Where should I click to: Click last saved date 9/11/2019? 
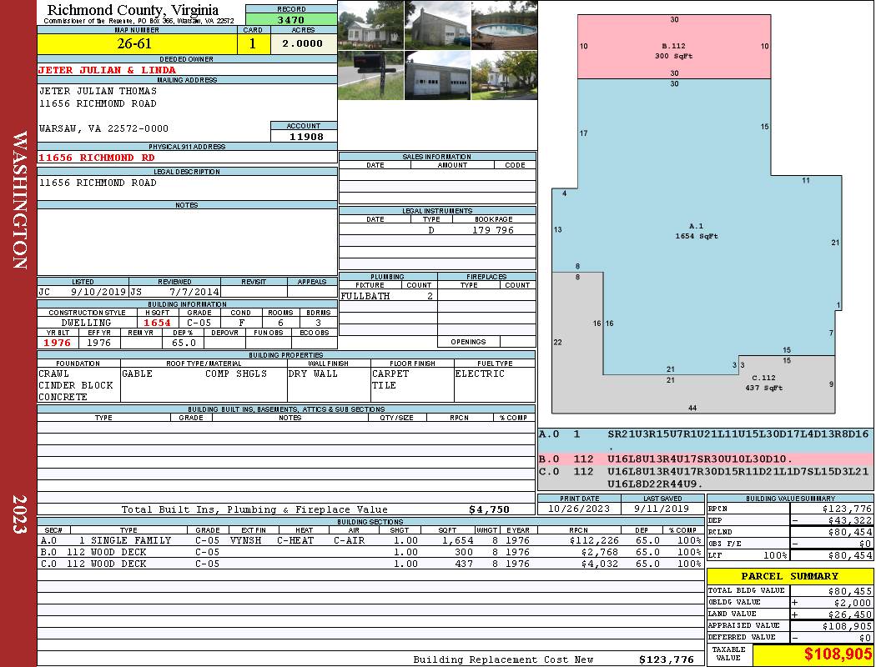[662, 509]
